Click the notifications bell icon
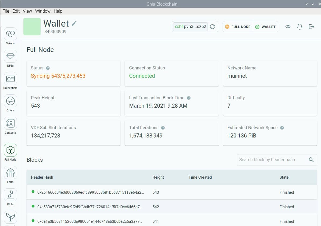The width and height of the screenshot is (321, 226). (x=299, y=27)
